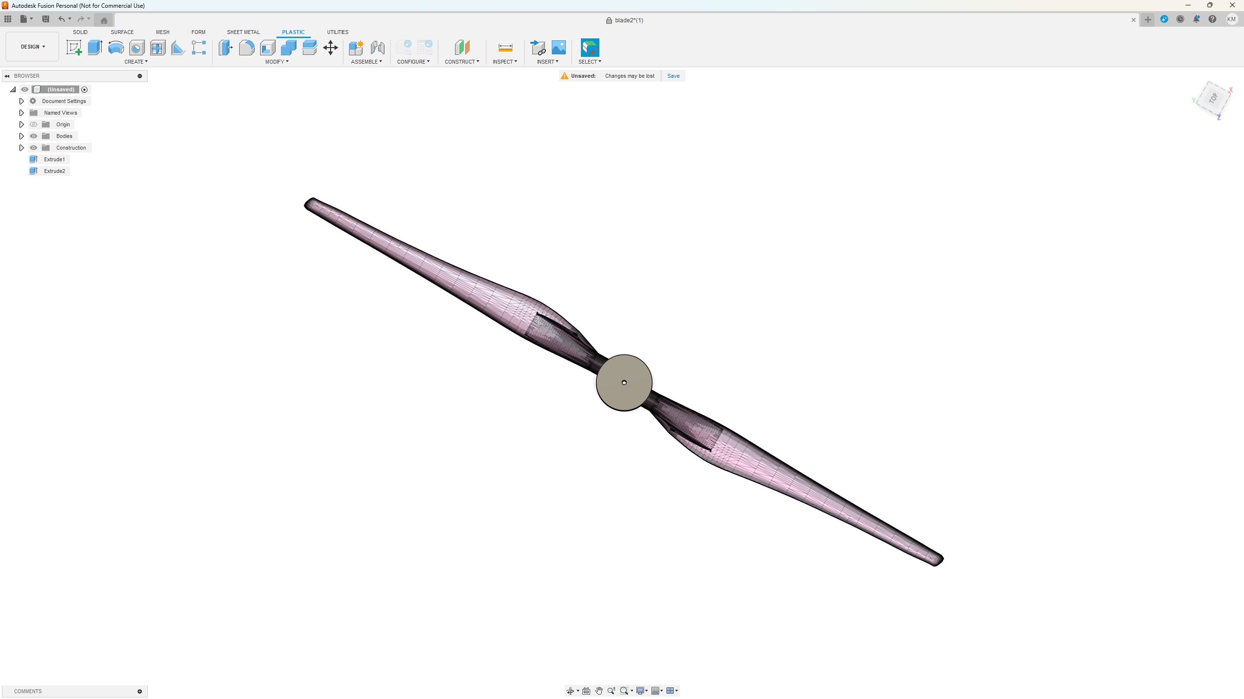The height and width of the screenshot is (699, 1244).
Task: Open the INSPECT dropdown menu
Action: 505,62
